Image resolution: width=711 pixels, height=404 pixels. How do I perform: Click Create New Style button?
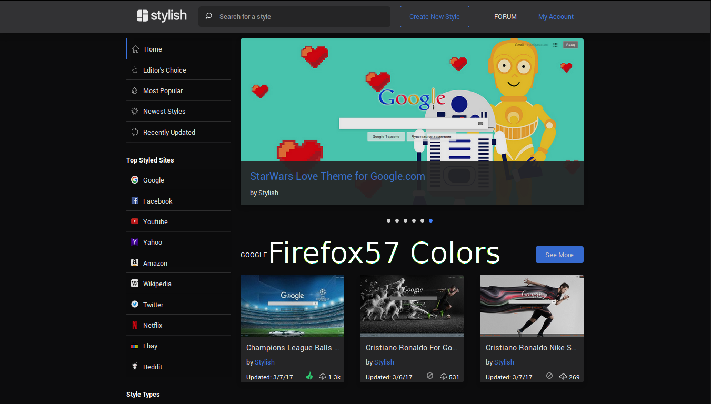point(434,16)
